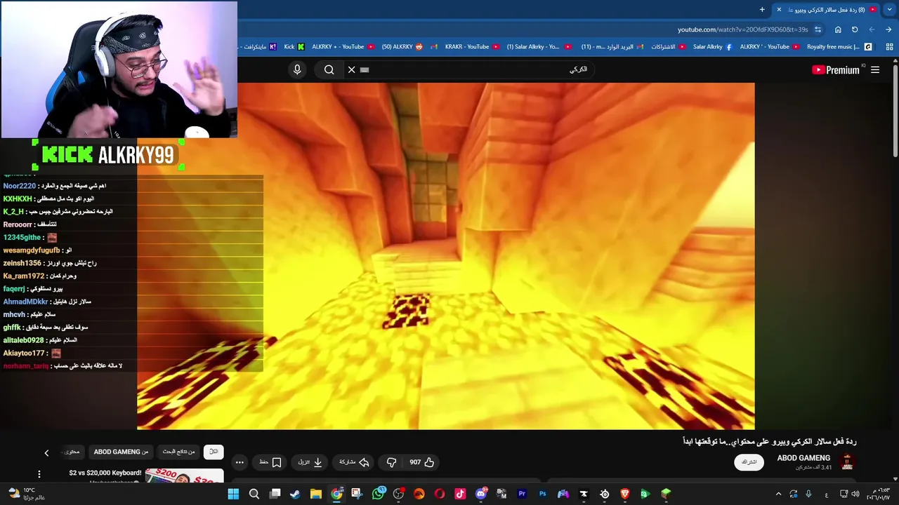Click the YouTube Premium logo
Screen dimensions: 899x505
point(836,69)
